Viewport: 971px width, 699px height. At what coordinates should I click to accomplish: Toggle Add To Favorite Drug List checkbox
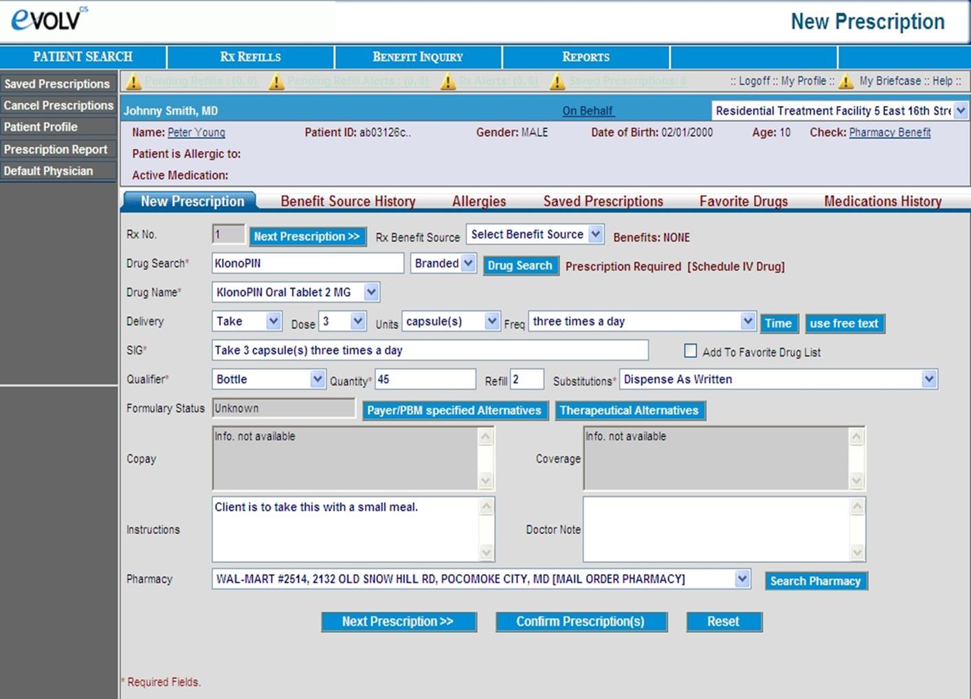click(x=691, y=351)
